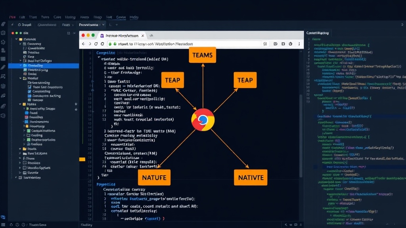Screen dimensions: 406x228
Task: Open the account person icon in left activity bar
Action: tap(3, 50)
